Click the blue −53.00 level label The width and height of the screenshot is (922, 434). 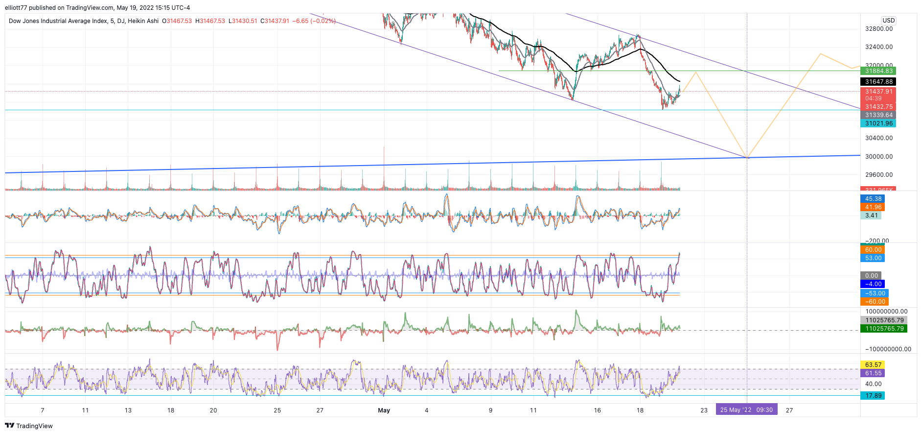tap(874, 293)
